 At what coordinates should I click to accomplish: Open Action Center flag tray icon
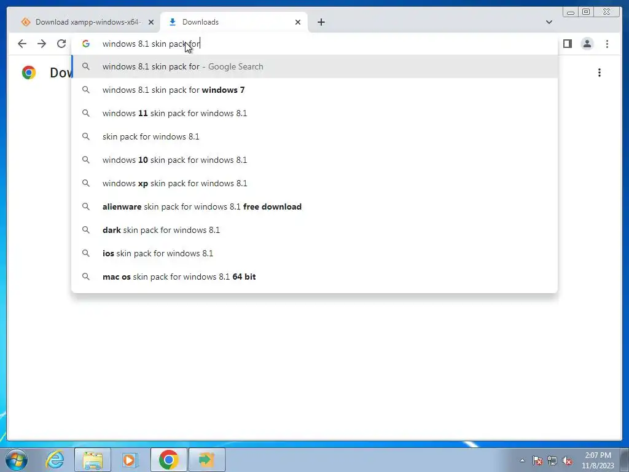[x=537, y=460]
